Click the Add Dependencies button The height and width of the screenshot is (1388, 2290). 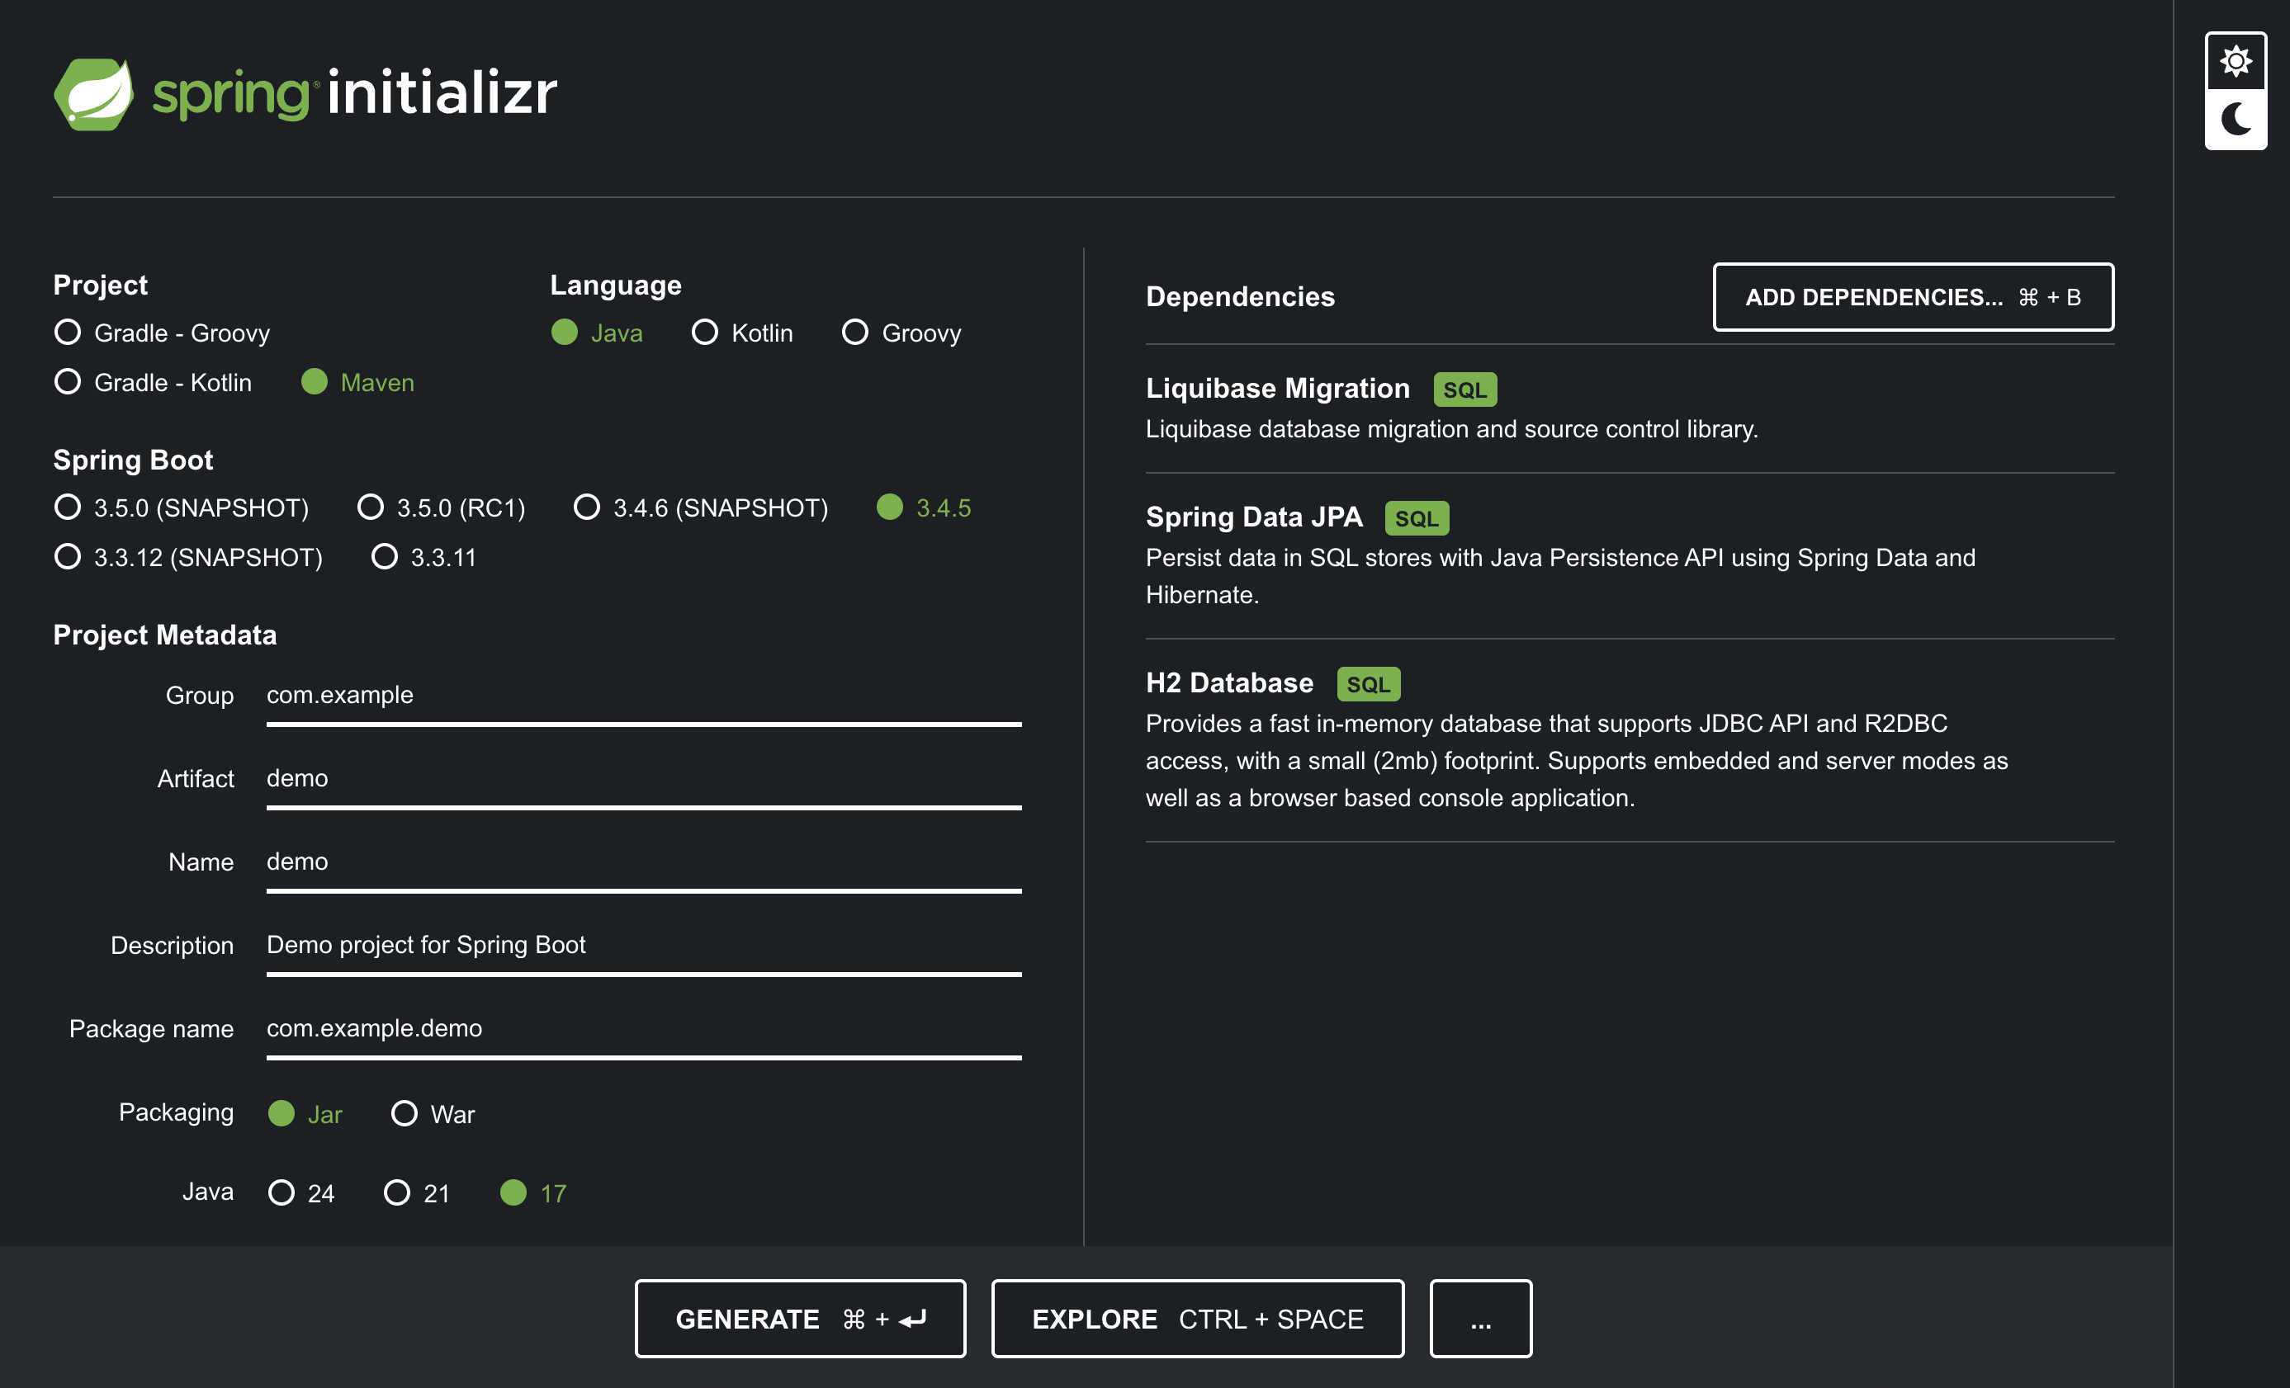pos(1912,297)
